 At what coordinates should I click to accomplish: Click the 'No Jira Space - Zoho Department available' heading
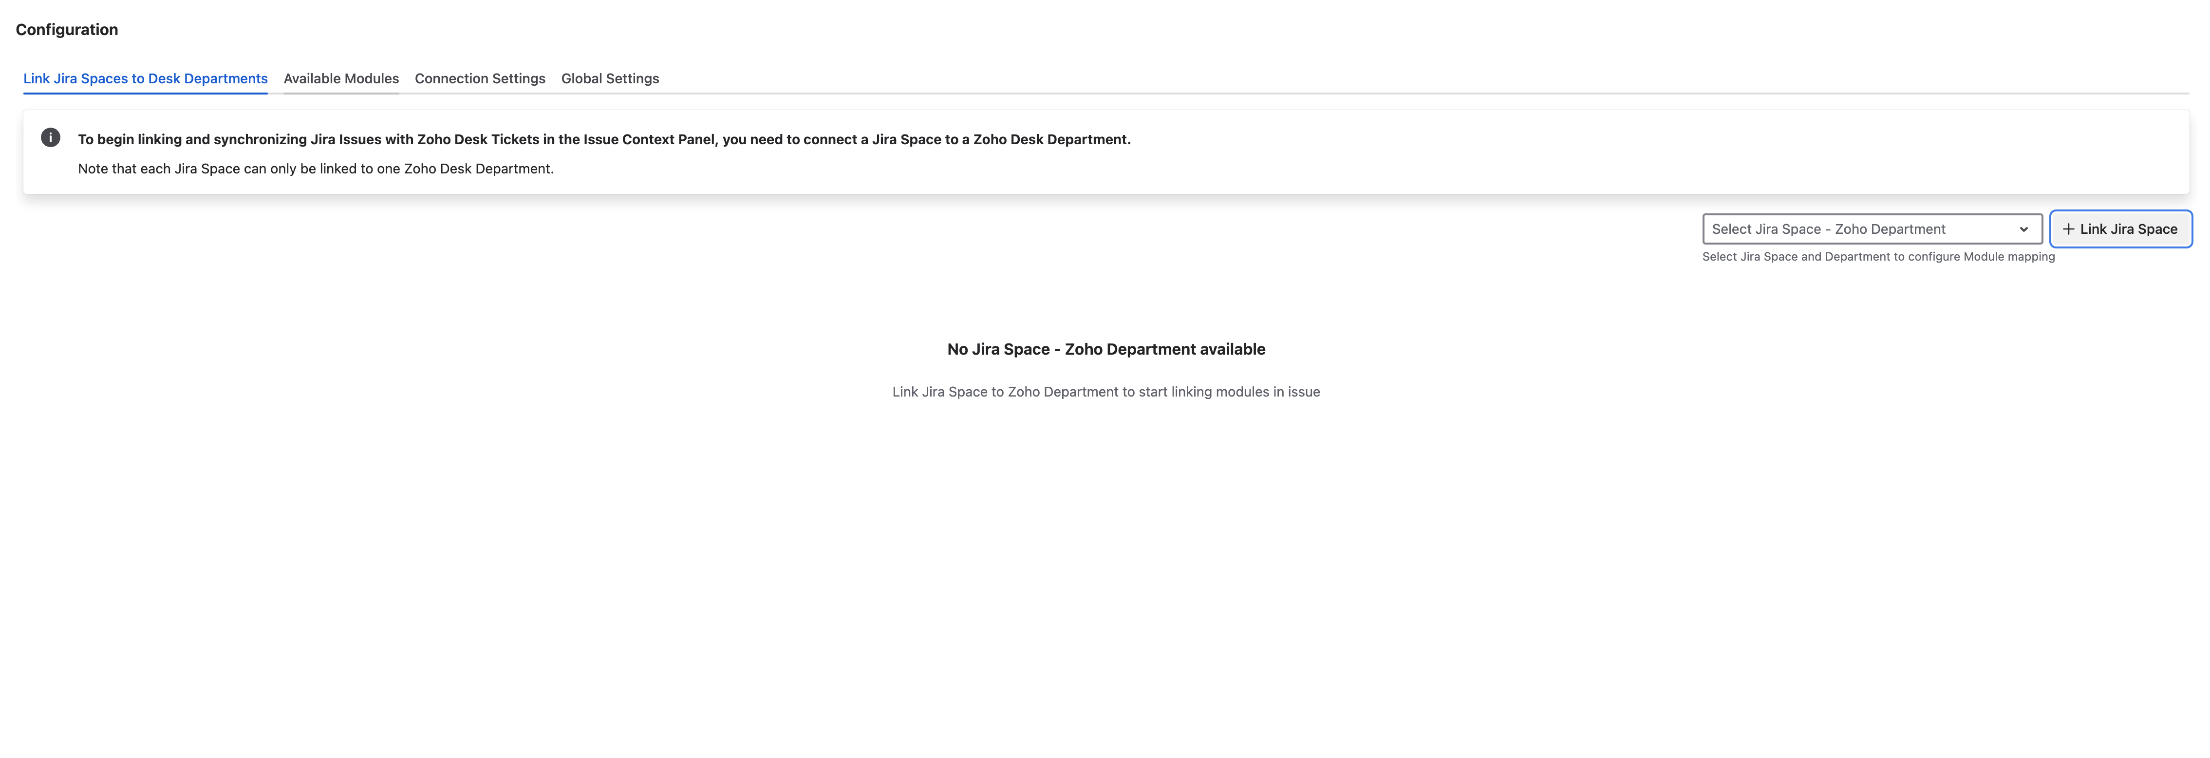click(x=1106, y=349)
